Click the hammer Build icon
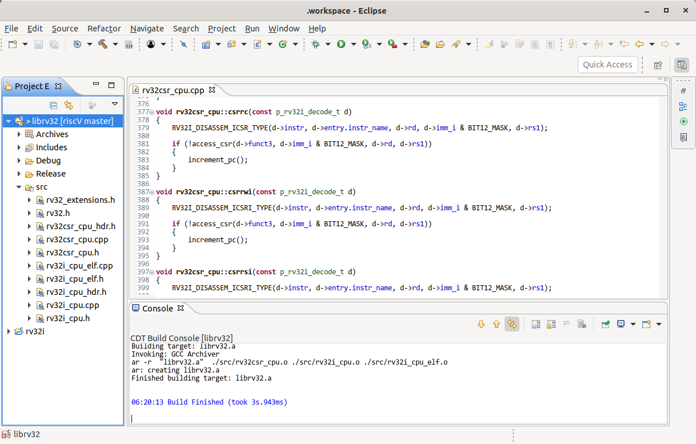This screenshot has height=444, width=696. pyautogui.click(x=103, y=44)
